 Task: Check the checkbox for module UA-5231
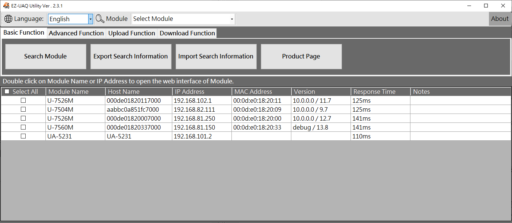pyautogui.click(x=23, y=136)
